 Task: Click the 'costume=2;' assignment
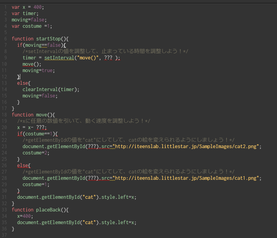pyautogui.click(x=36, y=153)
